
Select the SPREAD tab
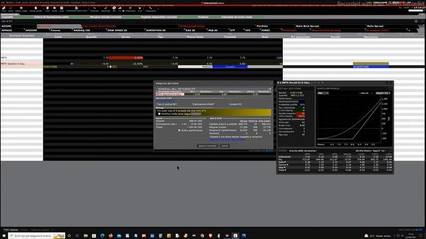point(7,31)
